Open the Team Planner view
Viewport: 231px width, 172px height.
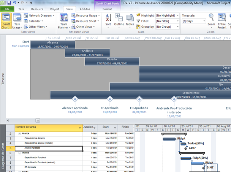click(x=64, y=21)
